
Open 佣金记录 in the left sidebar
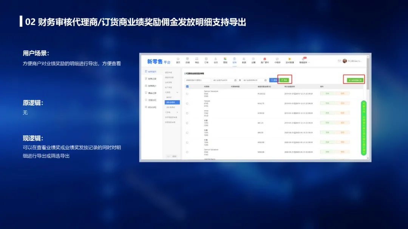coord(152,93)
